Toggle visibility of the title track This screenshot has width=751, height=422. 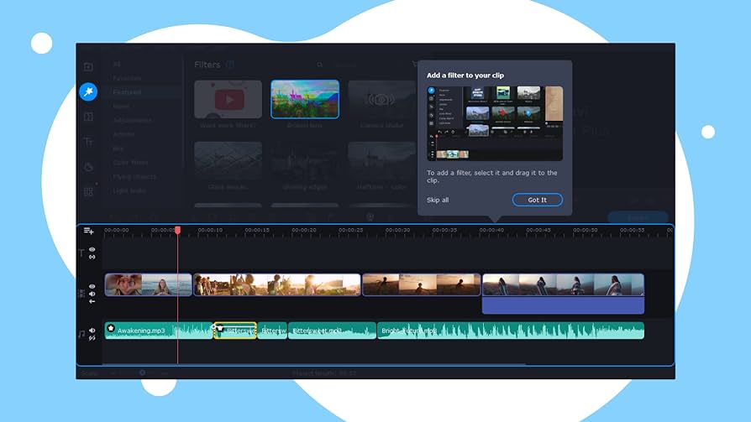[x=92, y=249]
